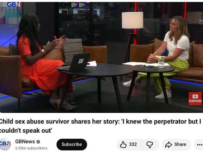
Task: Click the thumbs-up like icon
Action: coord(123,145)
